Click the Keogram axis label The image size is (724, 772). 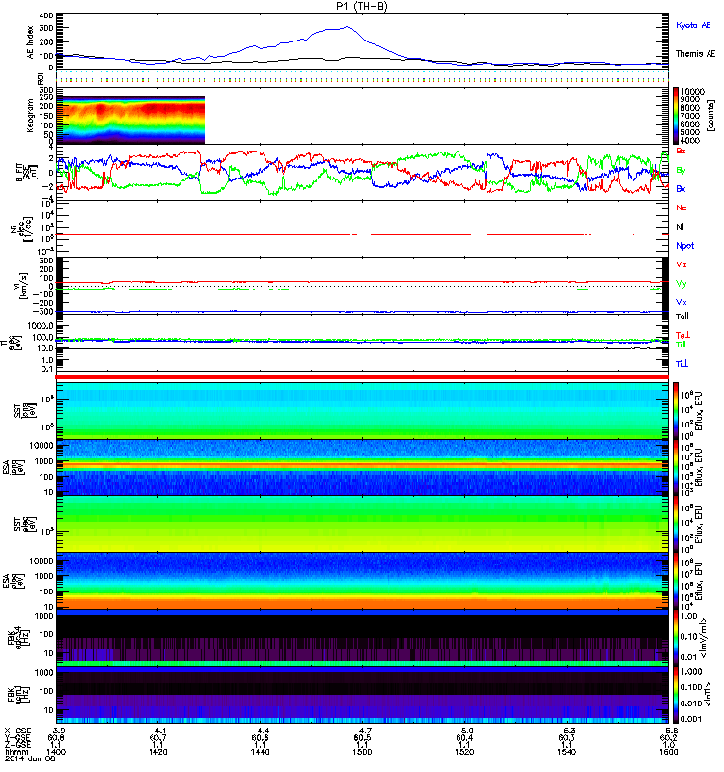pyautogui.click(x=30, y=116)
